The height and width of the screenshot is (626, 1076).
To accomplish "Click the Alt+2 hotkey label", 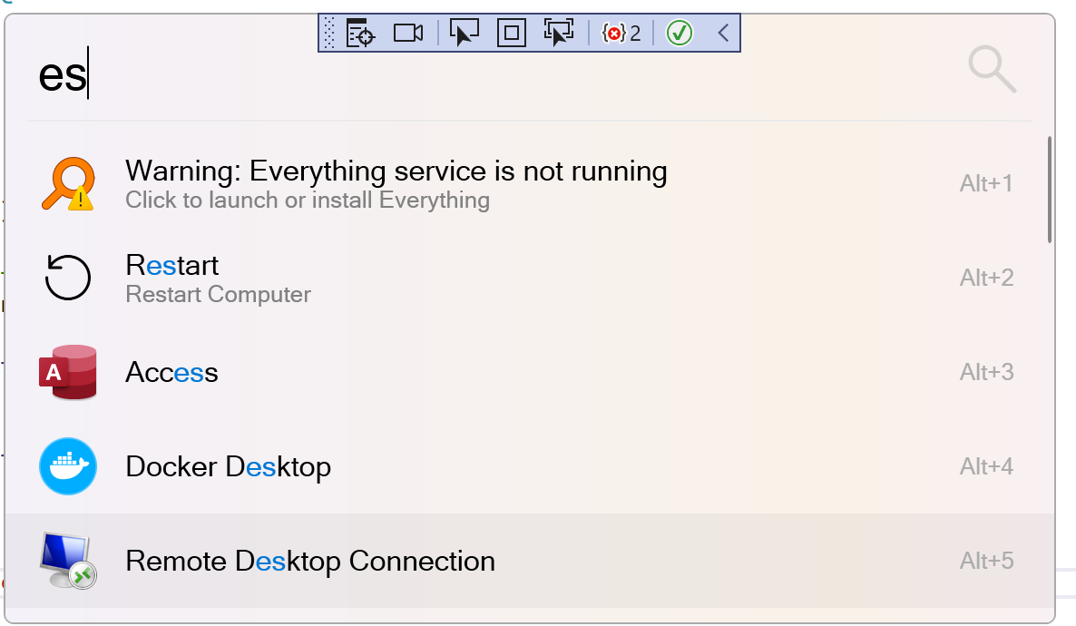I will (986, 278).
